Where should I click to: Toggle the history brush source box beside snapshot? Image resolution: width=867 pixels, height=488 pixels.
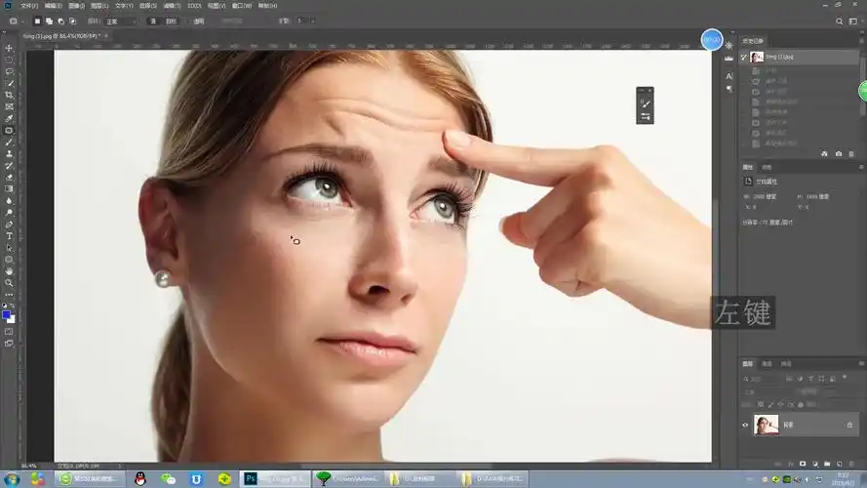(x=745, y=58)
